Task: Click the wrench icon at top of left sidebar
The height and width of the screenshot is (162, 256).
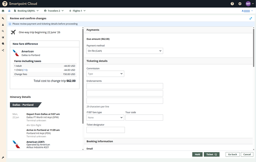Action: (x=3, y=18)
